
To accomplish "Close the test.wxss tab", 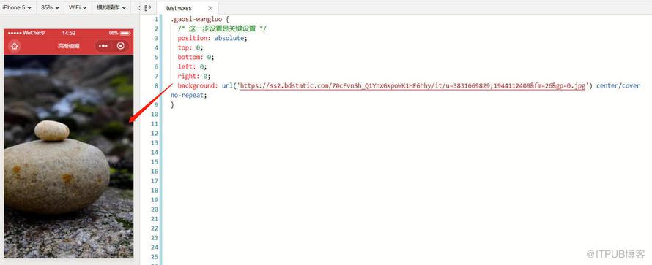I will [x=210, y=8].
